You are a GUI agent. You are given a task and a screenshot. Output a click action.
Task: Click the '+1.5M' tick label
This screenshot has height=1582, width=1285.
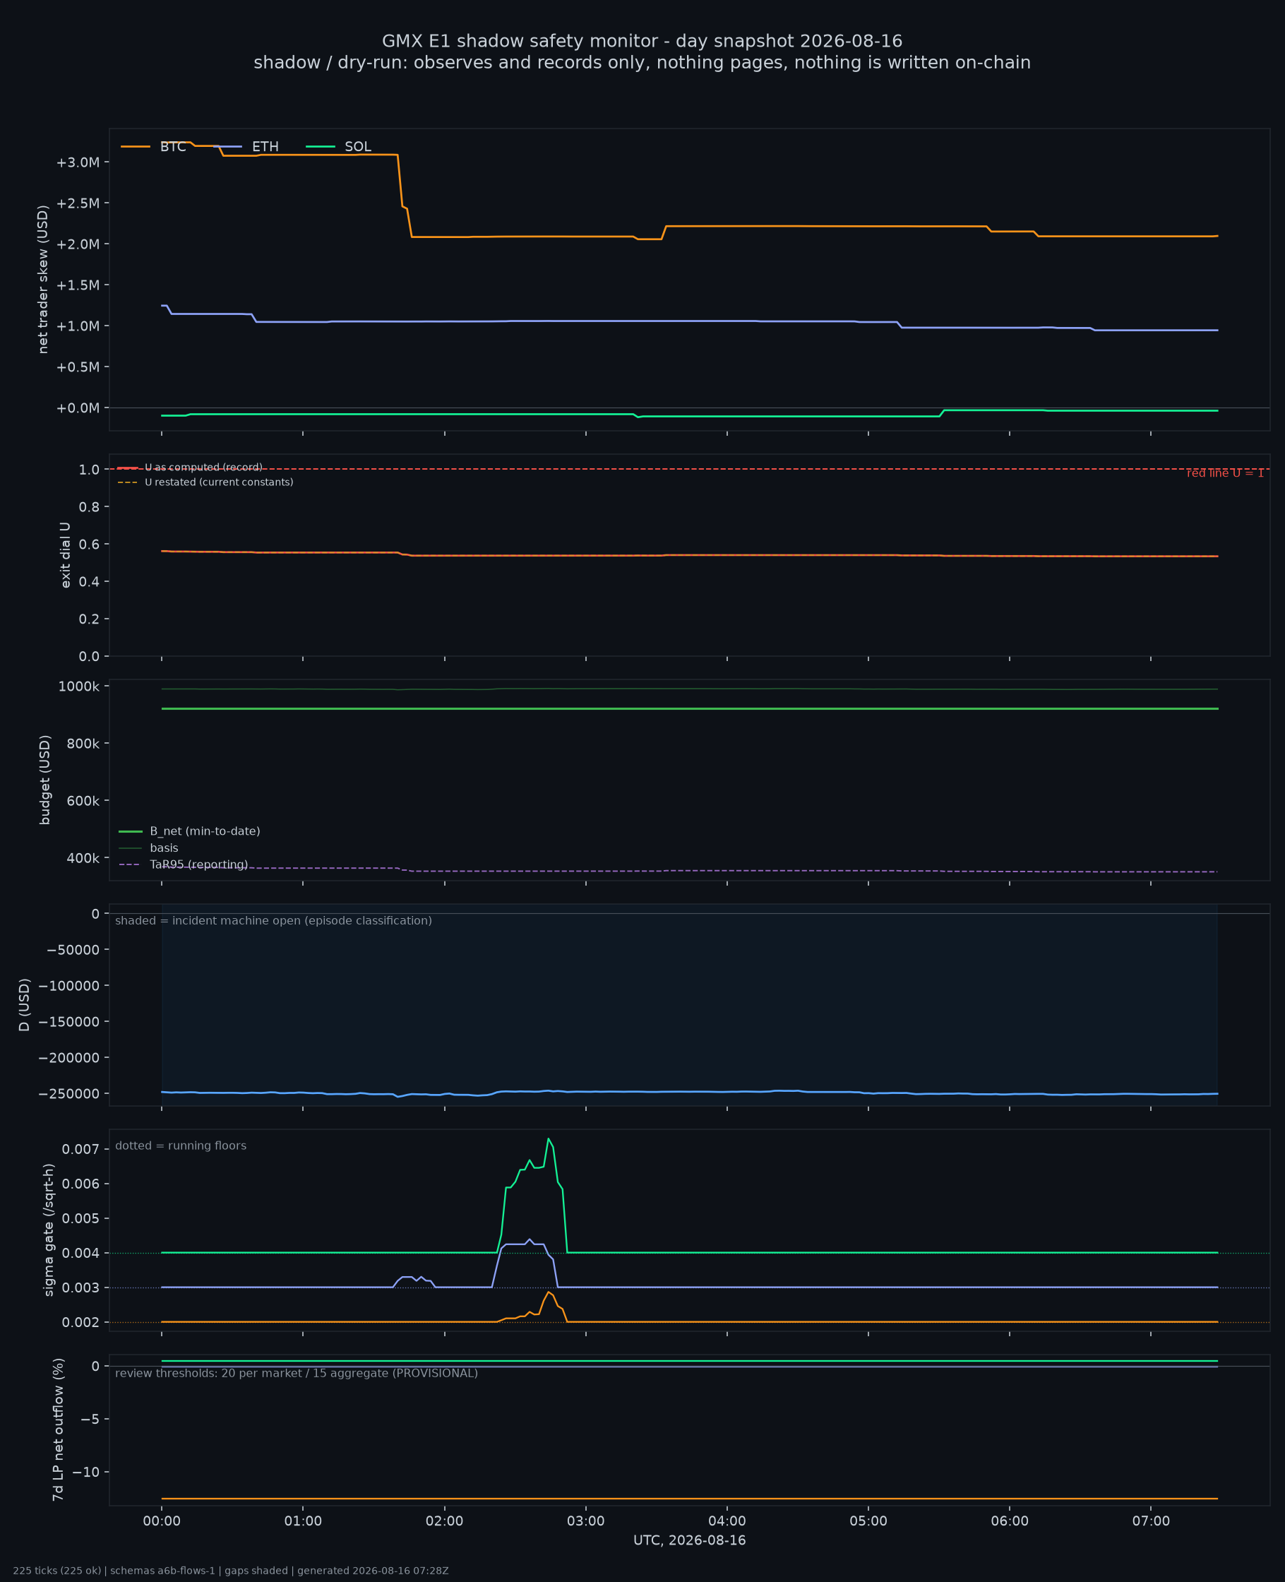(78, 285)
